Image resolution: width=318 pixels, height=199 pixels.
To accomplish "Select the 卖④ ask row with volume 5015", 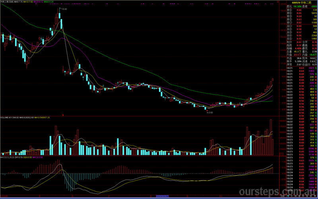I will [302, 13].
